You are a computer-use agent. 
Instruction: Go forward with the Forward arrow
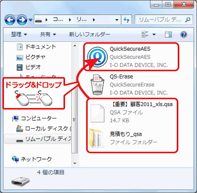(22, 20)
